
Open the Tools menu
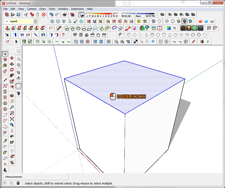(x=52, y=9)
